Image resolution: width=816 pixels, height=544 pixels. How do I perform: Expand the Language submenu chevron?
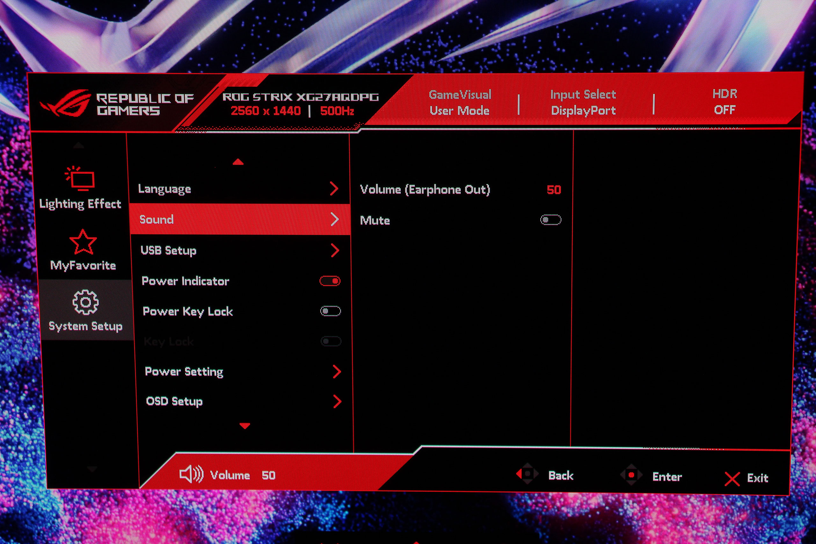click(x=334, y=189)
